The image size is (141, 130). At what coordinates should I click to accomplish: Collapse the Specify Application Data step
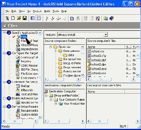click(4, 33)
